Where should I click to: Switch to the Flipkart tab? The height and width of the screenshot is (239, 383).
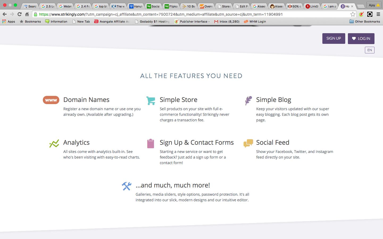tap(171, 6)
